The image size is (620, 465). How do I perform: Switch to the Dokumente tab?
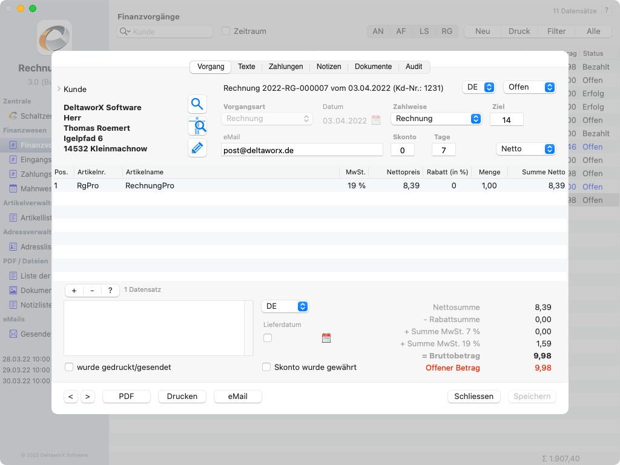(x=373, y=67)
